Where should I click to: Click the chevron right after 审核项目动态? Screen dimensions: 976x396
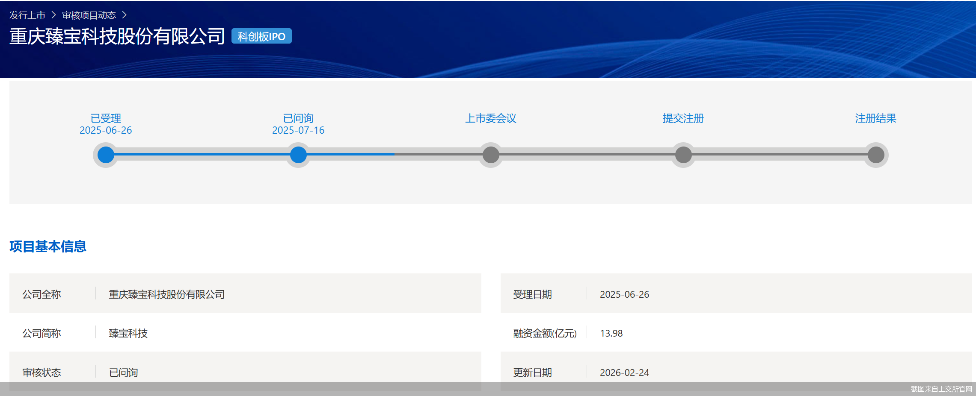125,15
